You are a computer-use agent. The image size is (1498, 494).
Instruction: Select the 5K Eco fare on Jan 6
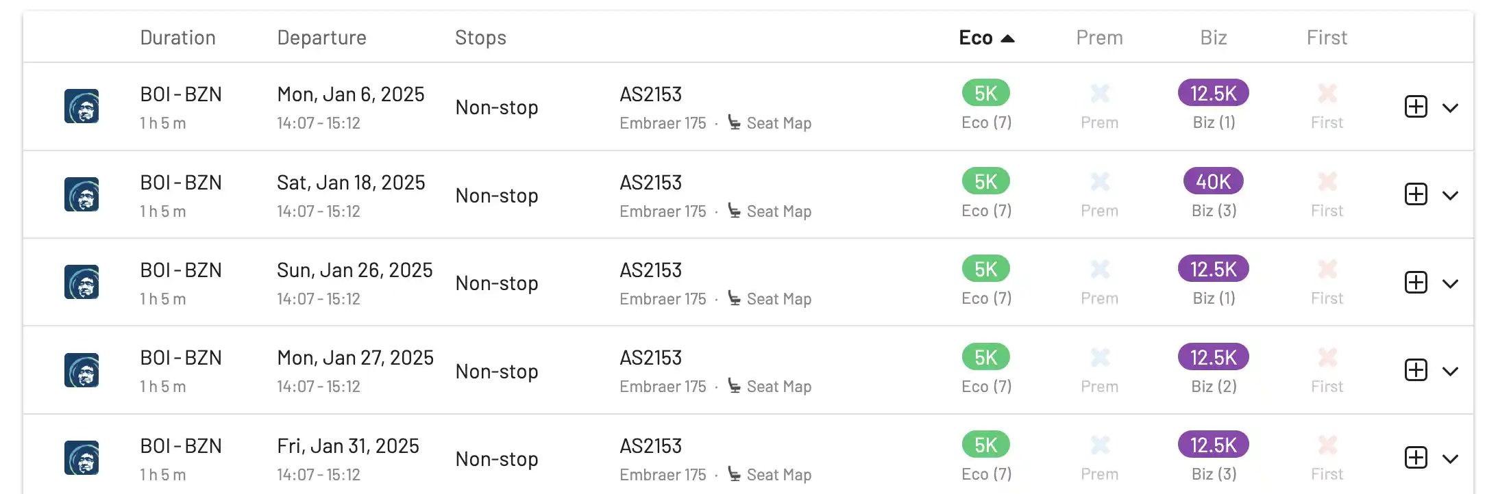coord(985,93)
